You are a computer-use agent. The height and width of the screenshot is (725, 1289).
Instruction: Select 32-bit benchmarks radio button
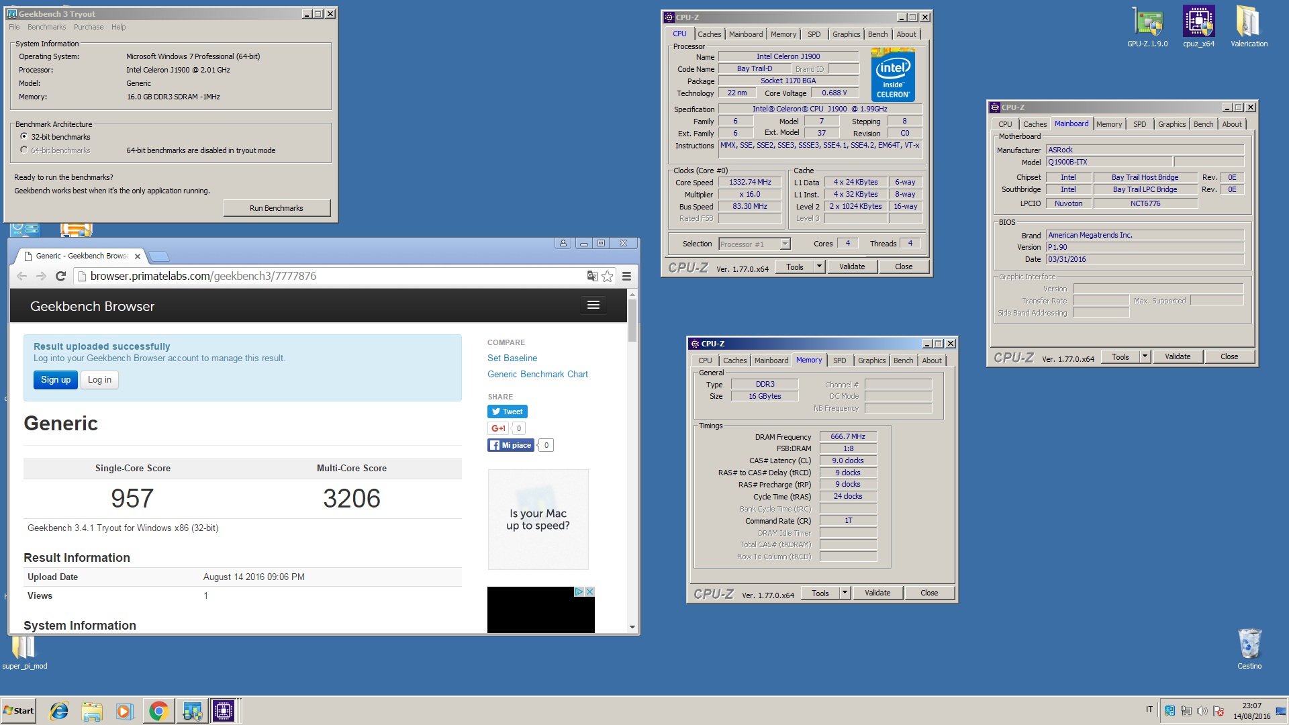tap(24, 136)
